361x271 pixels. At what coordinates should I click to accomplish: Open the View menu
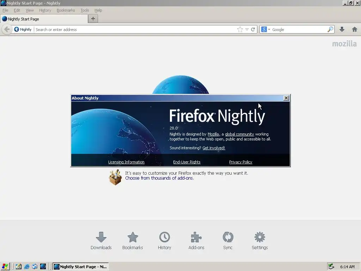(x=30, y=10)
